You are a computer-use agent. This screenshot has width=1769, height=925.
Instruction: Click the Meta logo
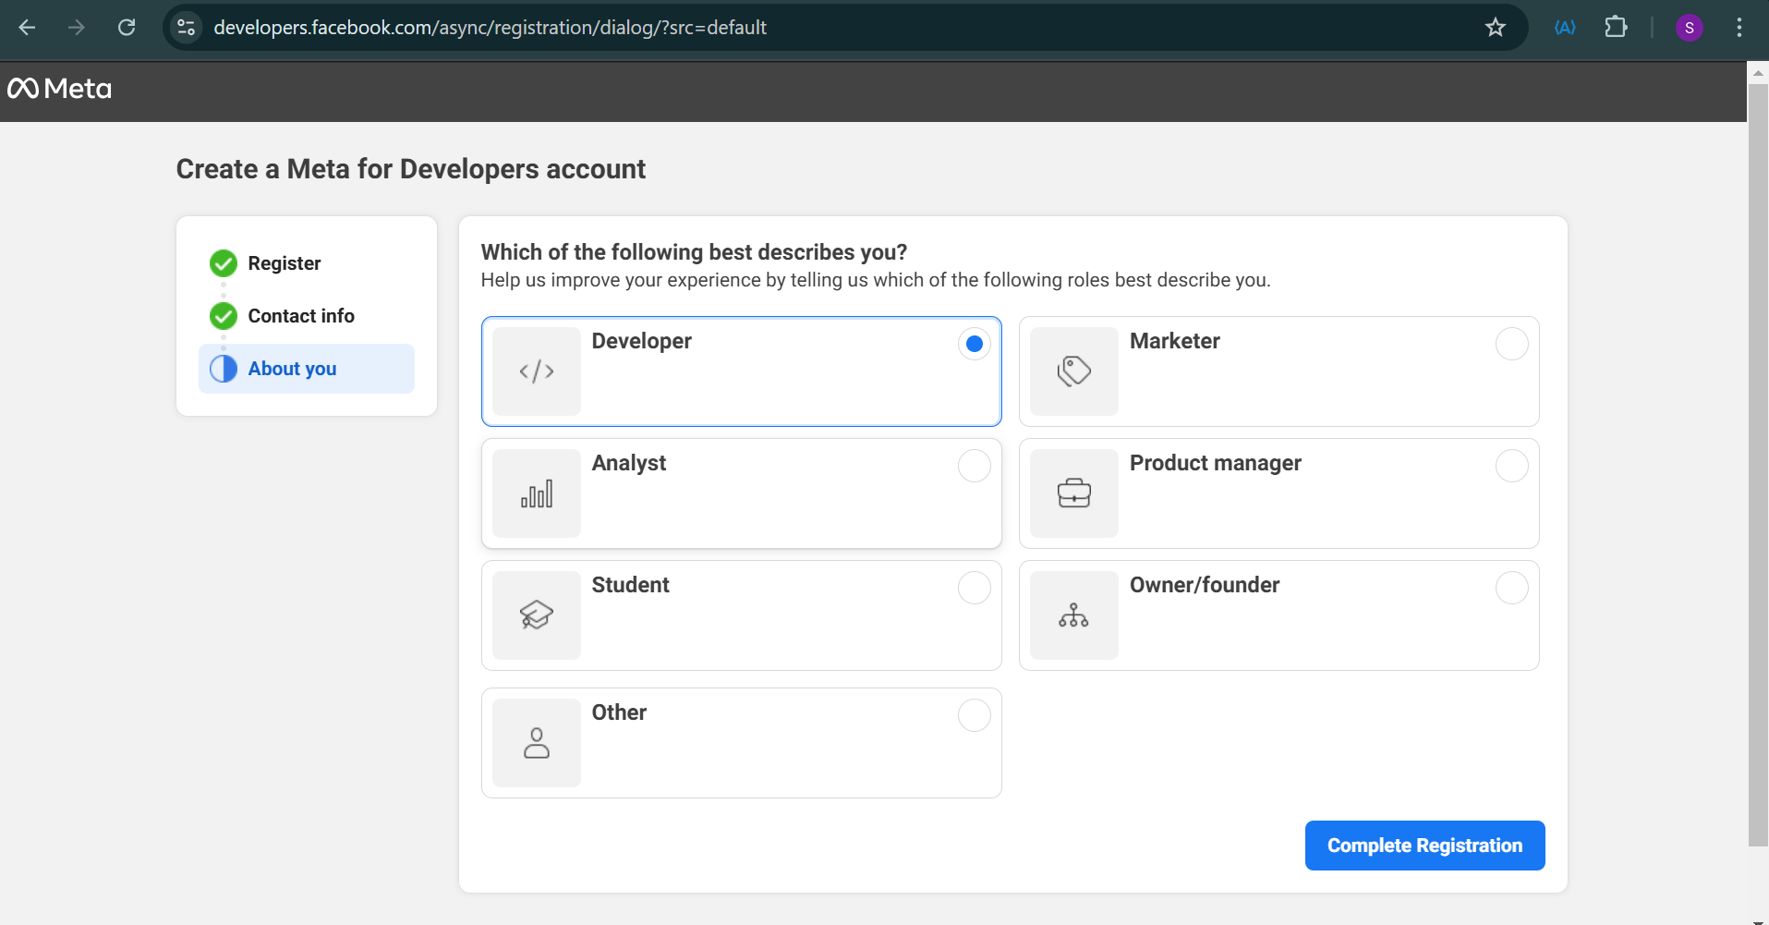tap(58, 89)
